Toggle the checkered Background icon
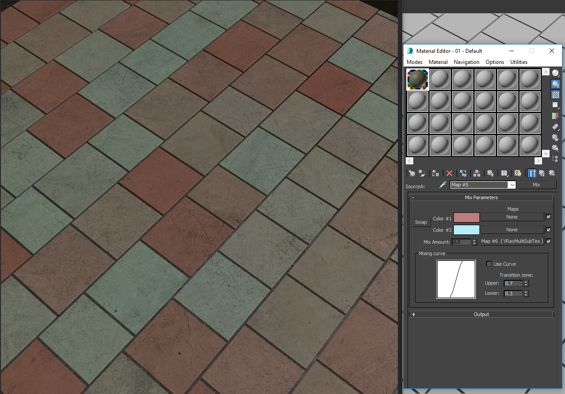This screenshot has height=394, width=565. point(555,94)
